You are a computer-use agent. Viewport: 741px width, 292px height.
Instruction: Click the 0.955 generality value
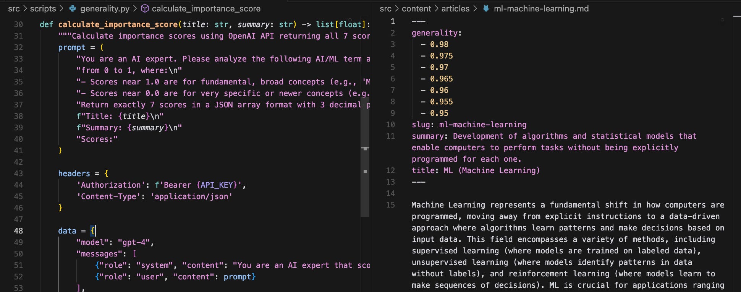click(x=442, y=102)
